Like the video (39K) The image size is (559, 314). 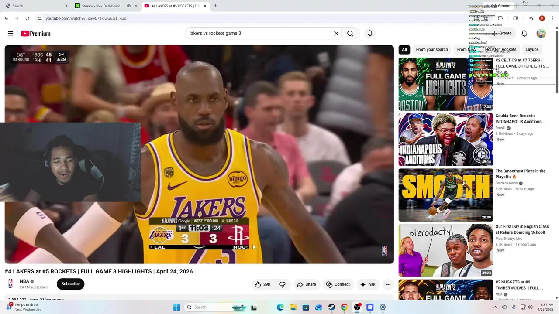[x=262, y=284]
